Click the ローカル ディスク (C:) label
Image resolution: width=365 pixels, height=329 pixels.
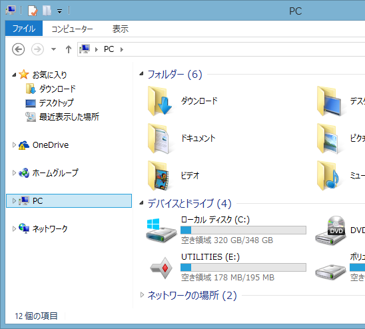pyautogui.click(x=215, y=220)
